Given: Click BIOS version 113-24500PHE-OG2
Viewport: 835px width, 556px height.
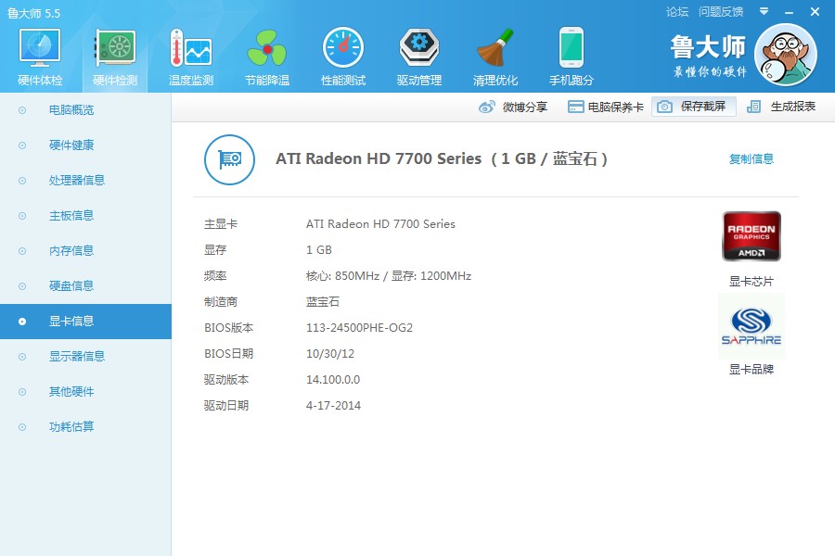Looking at the screenshot, I should point(359,328).
